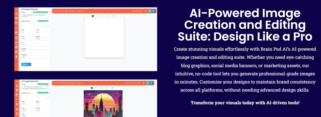Click the undo arrow in the cityscape editor toolbar
Screen dimensions: 321x117
point(82,83)
